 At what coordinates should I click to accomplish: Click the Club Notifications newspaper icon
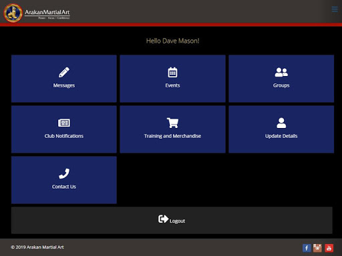point(64,123)
